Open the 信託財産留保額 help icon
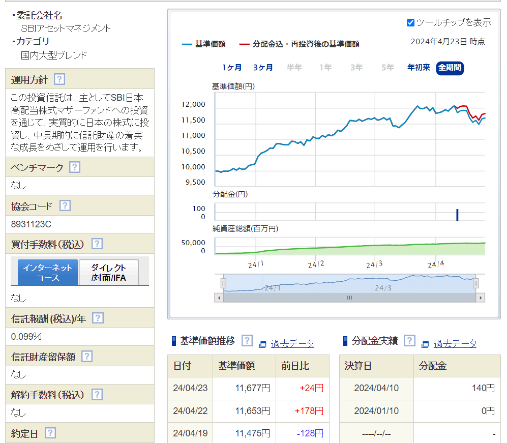 (86, 356)
